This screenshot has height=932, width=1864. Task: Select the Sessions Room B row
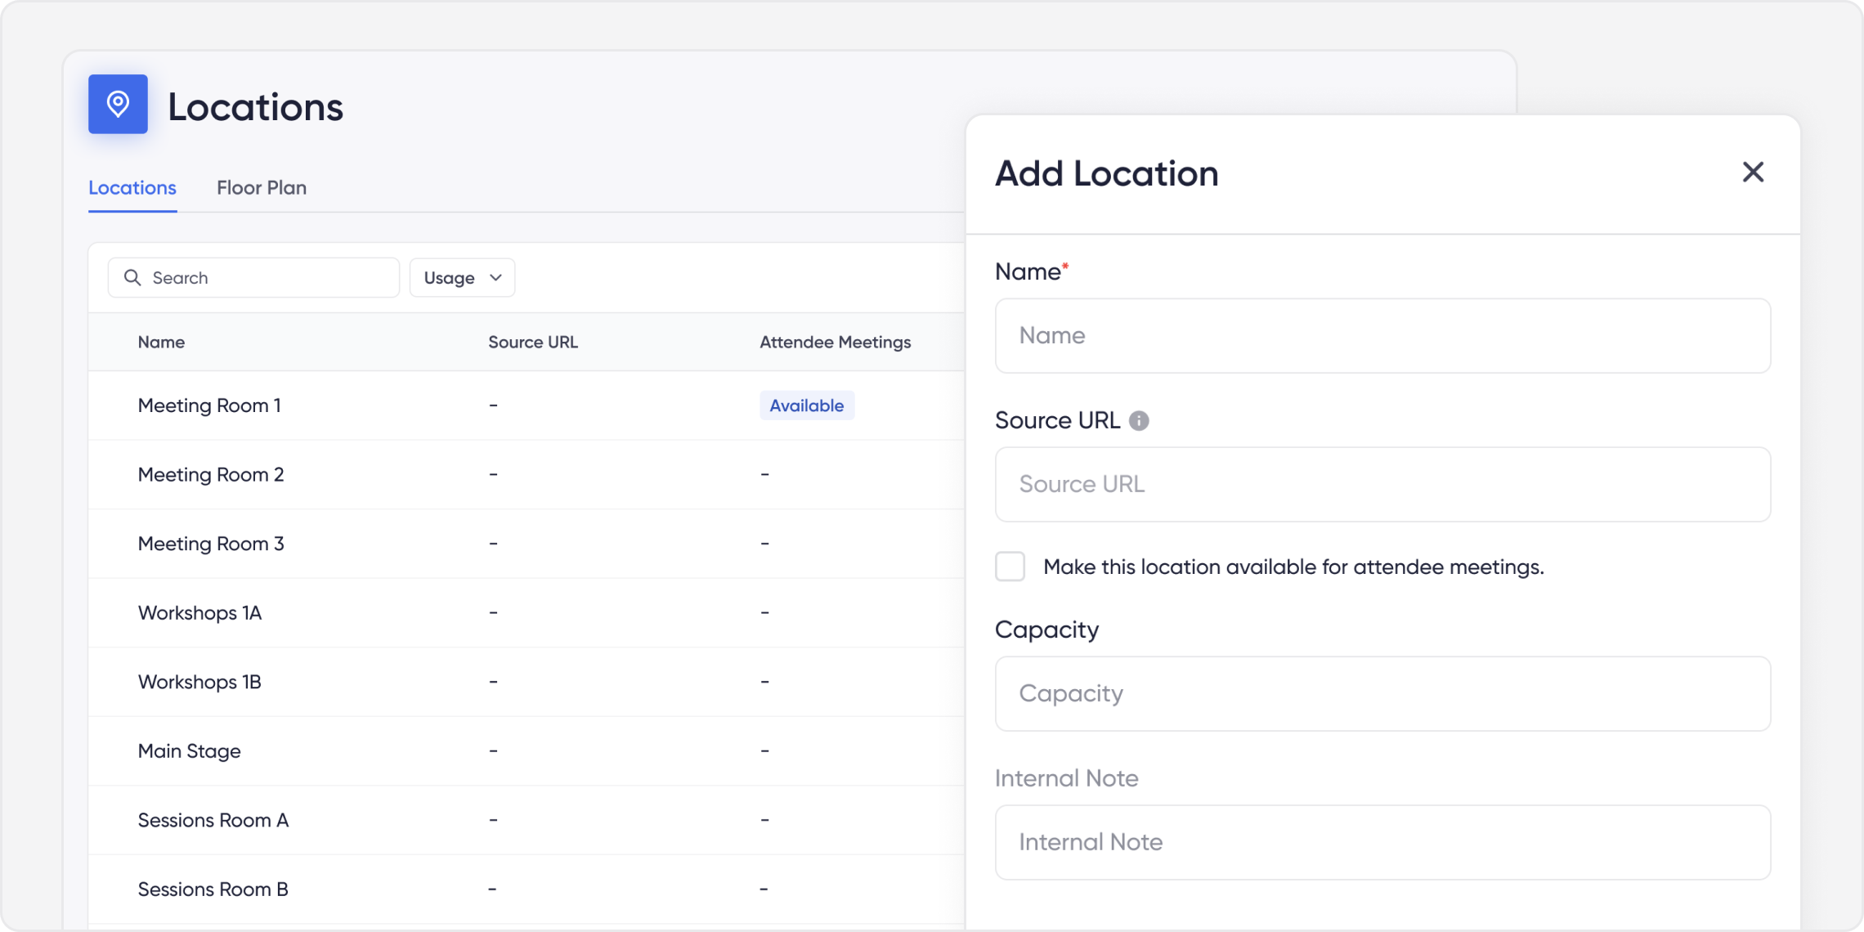(526, 889)
